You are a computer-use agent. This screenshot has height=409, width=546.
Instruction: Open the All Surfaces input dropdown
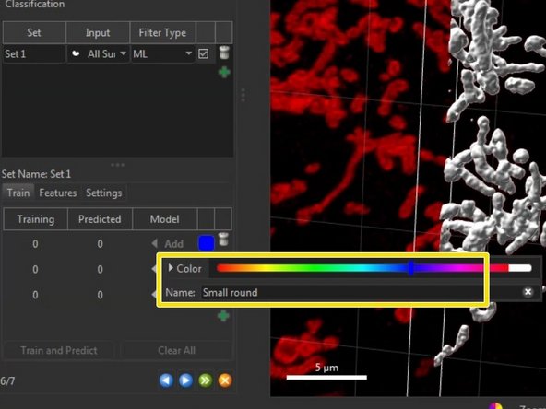(x=99, y=54)
